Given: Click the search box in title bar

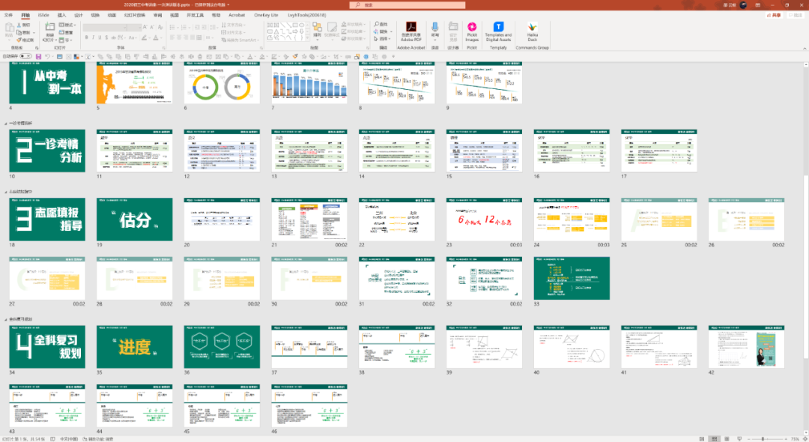Looking at the screenshot, I should point(407,5).
